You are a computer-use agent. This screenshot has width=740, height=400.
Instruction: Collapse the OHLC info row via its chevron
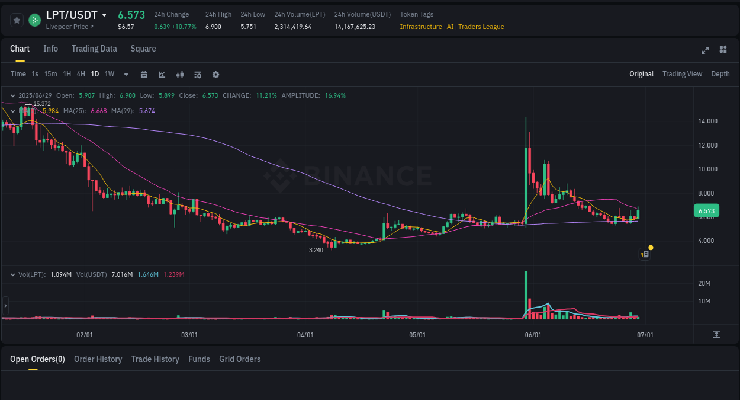(13, 95)
